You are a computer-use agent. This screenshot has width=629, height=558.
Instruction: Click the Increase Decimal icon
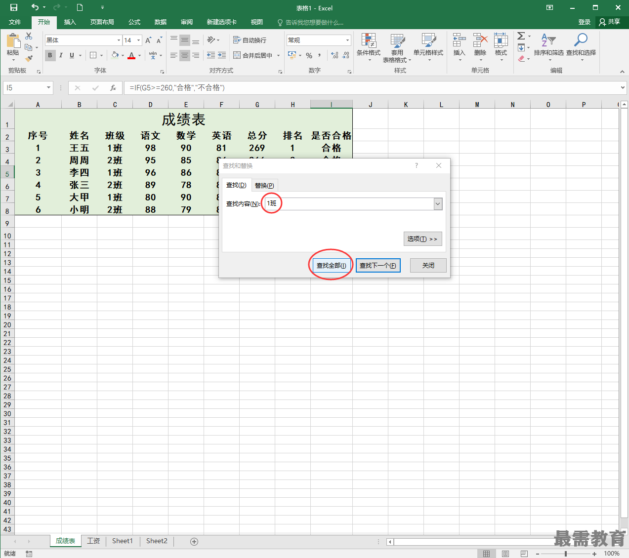(x=335, y=55)
